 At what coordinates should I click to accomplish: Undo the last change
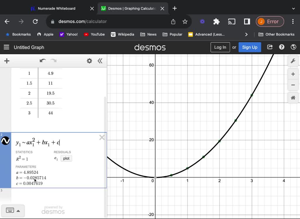click(43, 61)
